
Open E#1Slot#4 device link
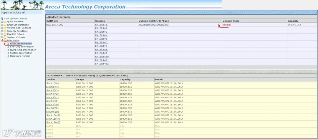[x=101, y=35]
